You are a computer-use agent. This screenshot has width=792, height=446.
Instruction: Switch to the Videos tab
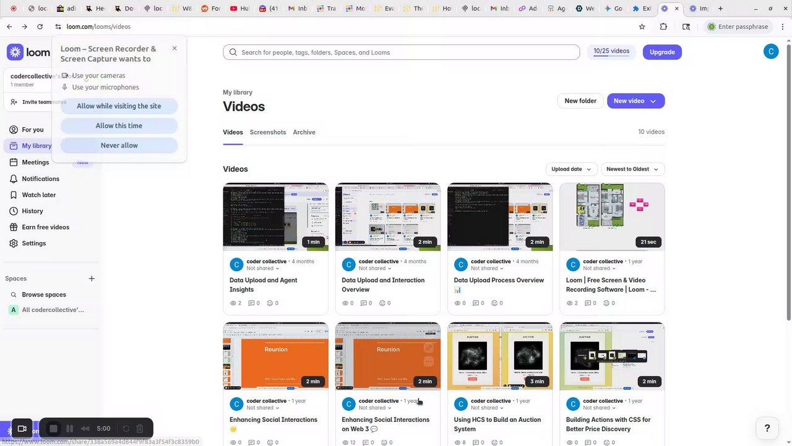coord(233,132)
